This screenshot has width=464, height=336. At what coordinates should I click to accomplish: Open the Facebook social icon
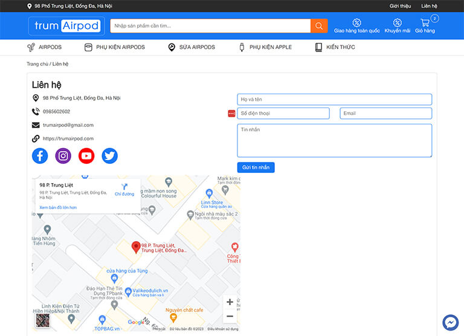pyautogui.click(x=40, y=156)
